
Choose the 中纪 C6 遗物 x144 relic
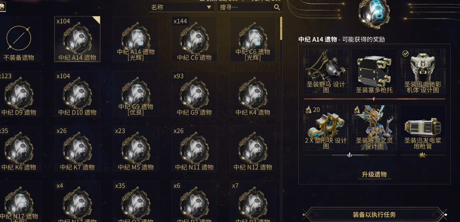click(194, 39)
